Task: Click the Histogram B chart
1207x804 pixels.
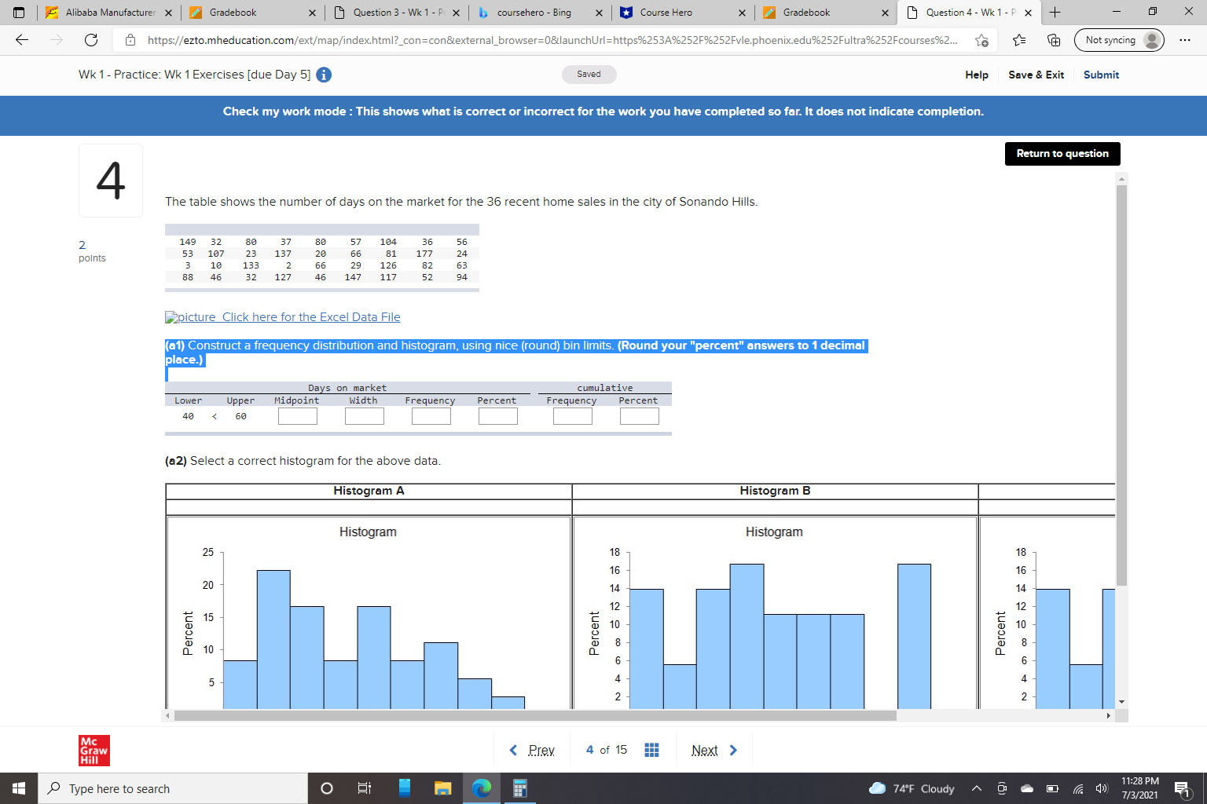Action: 775,612
